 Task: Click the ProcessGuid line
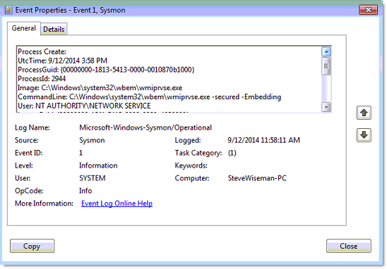point(106,70)
